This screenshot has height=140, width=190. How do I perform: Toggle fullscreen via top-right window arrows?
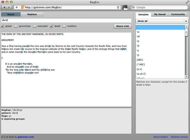(187, 2)
